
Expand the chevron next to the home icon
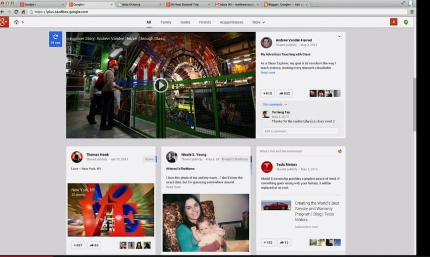23,22
